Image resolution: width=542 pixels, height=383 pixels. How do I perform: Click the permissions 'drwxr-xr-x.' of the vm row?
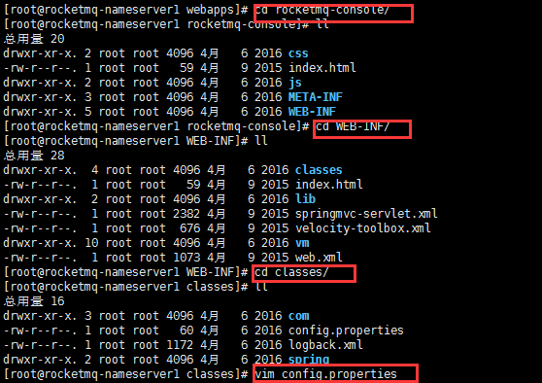(40, 243)
